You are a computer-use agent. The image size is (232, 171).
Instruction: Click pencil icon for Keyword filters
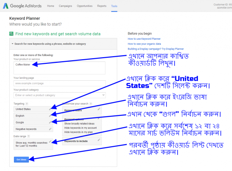[99, 109]
